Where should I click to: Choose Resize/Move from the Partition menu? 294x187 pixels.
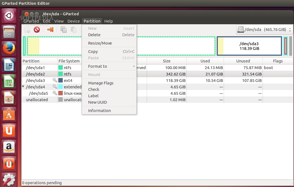click(x=100, y=43)
